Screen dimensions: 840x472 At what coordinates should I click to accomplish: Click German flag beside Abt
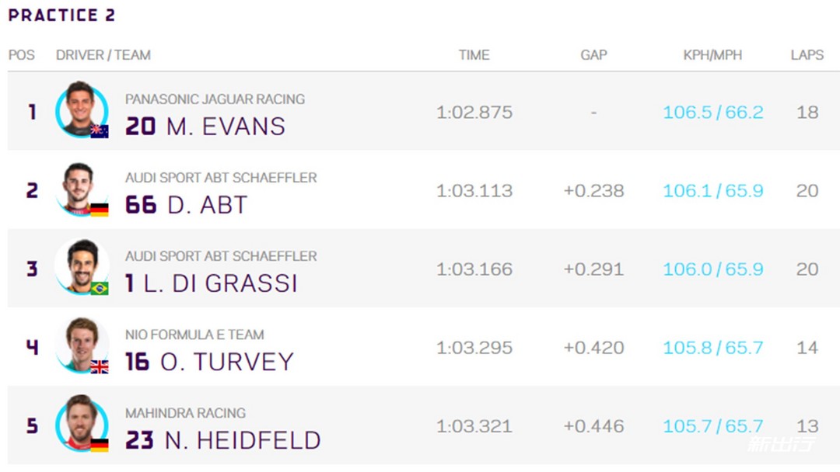(100, 210)
